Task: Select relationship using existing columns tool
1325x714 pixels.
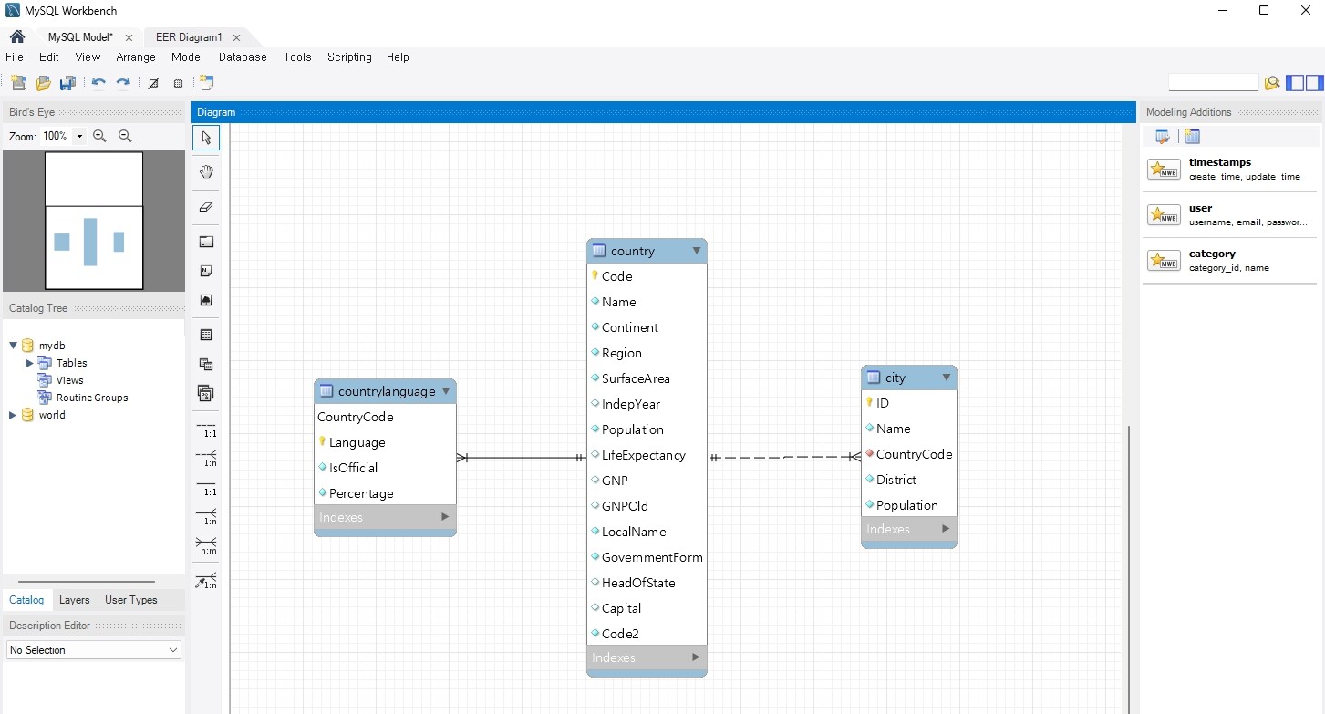Action: point(207,579)
